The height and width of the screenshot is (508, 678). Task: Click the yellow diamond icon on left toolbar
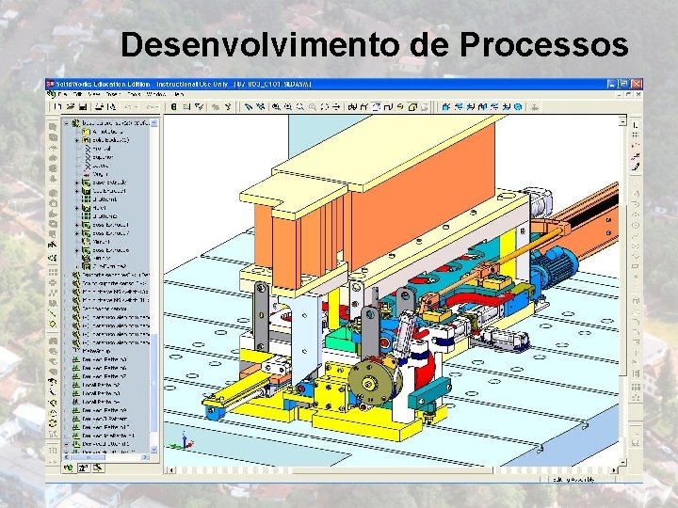coord(53,324)
